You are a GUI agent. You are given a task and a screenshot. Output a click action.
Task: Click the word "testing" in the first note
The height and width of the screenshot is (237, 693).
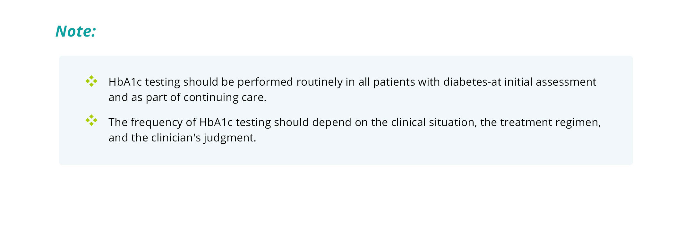click(162, 82)
